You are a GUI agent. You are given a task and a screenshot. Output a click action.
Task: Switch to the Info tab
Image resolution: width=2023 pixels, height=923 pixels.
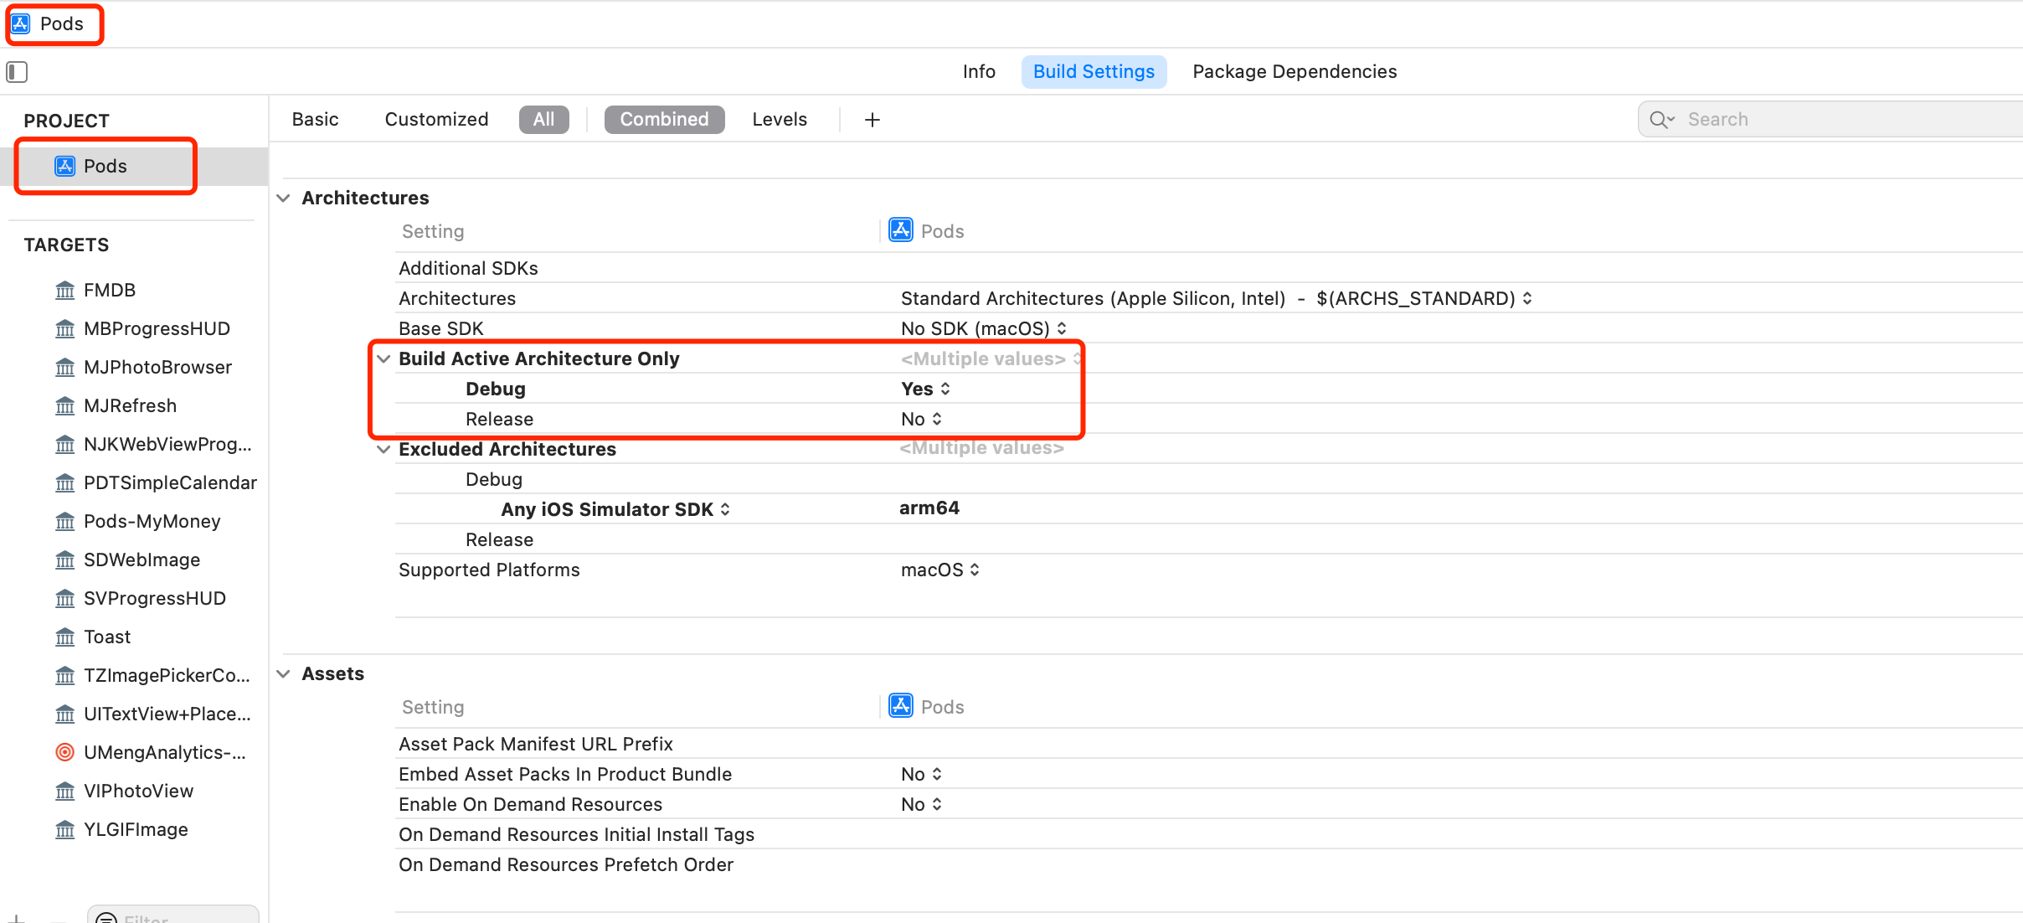978,71
